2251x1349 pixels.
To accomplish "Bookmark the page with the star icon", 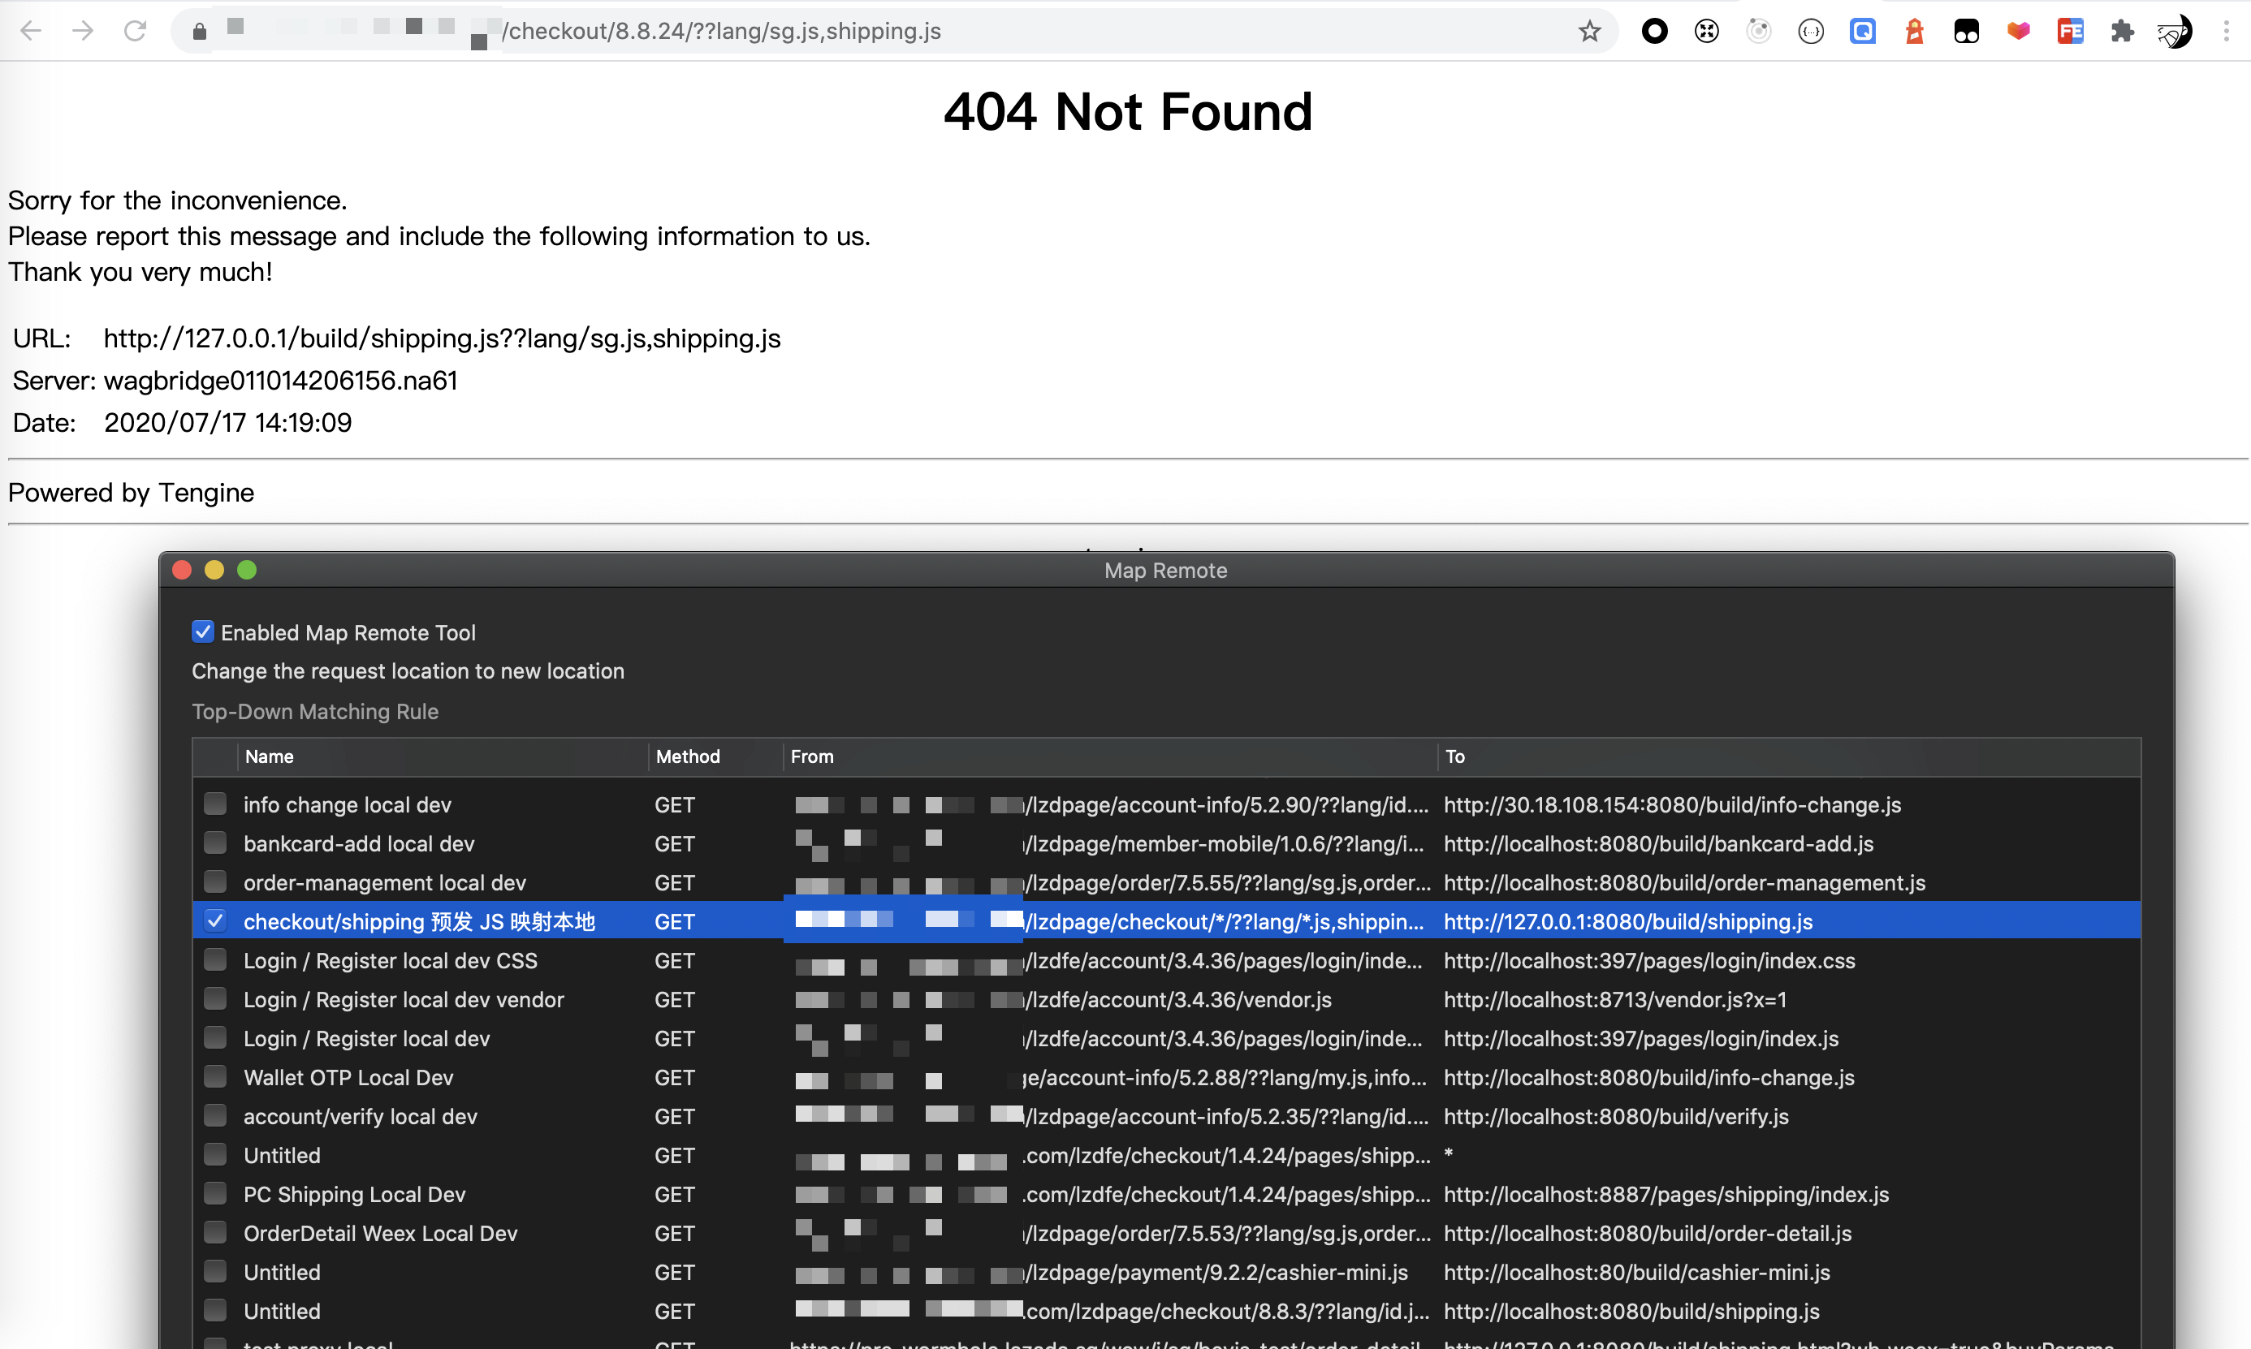I will pos(1588,31).
